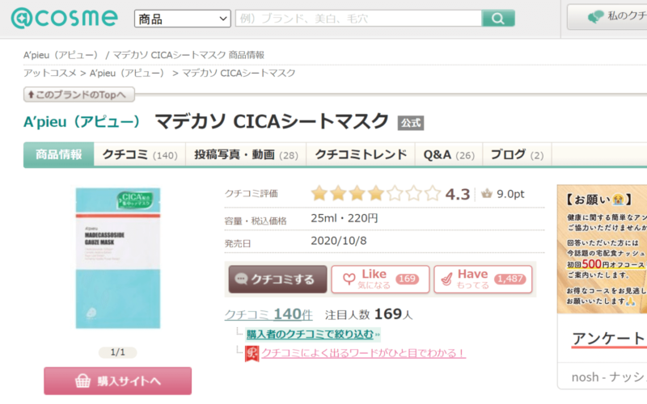Open ブログ (2) tab

[517, 154]
